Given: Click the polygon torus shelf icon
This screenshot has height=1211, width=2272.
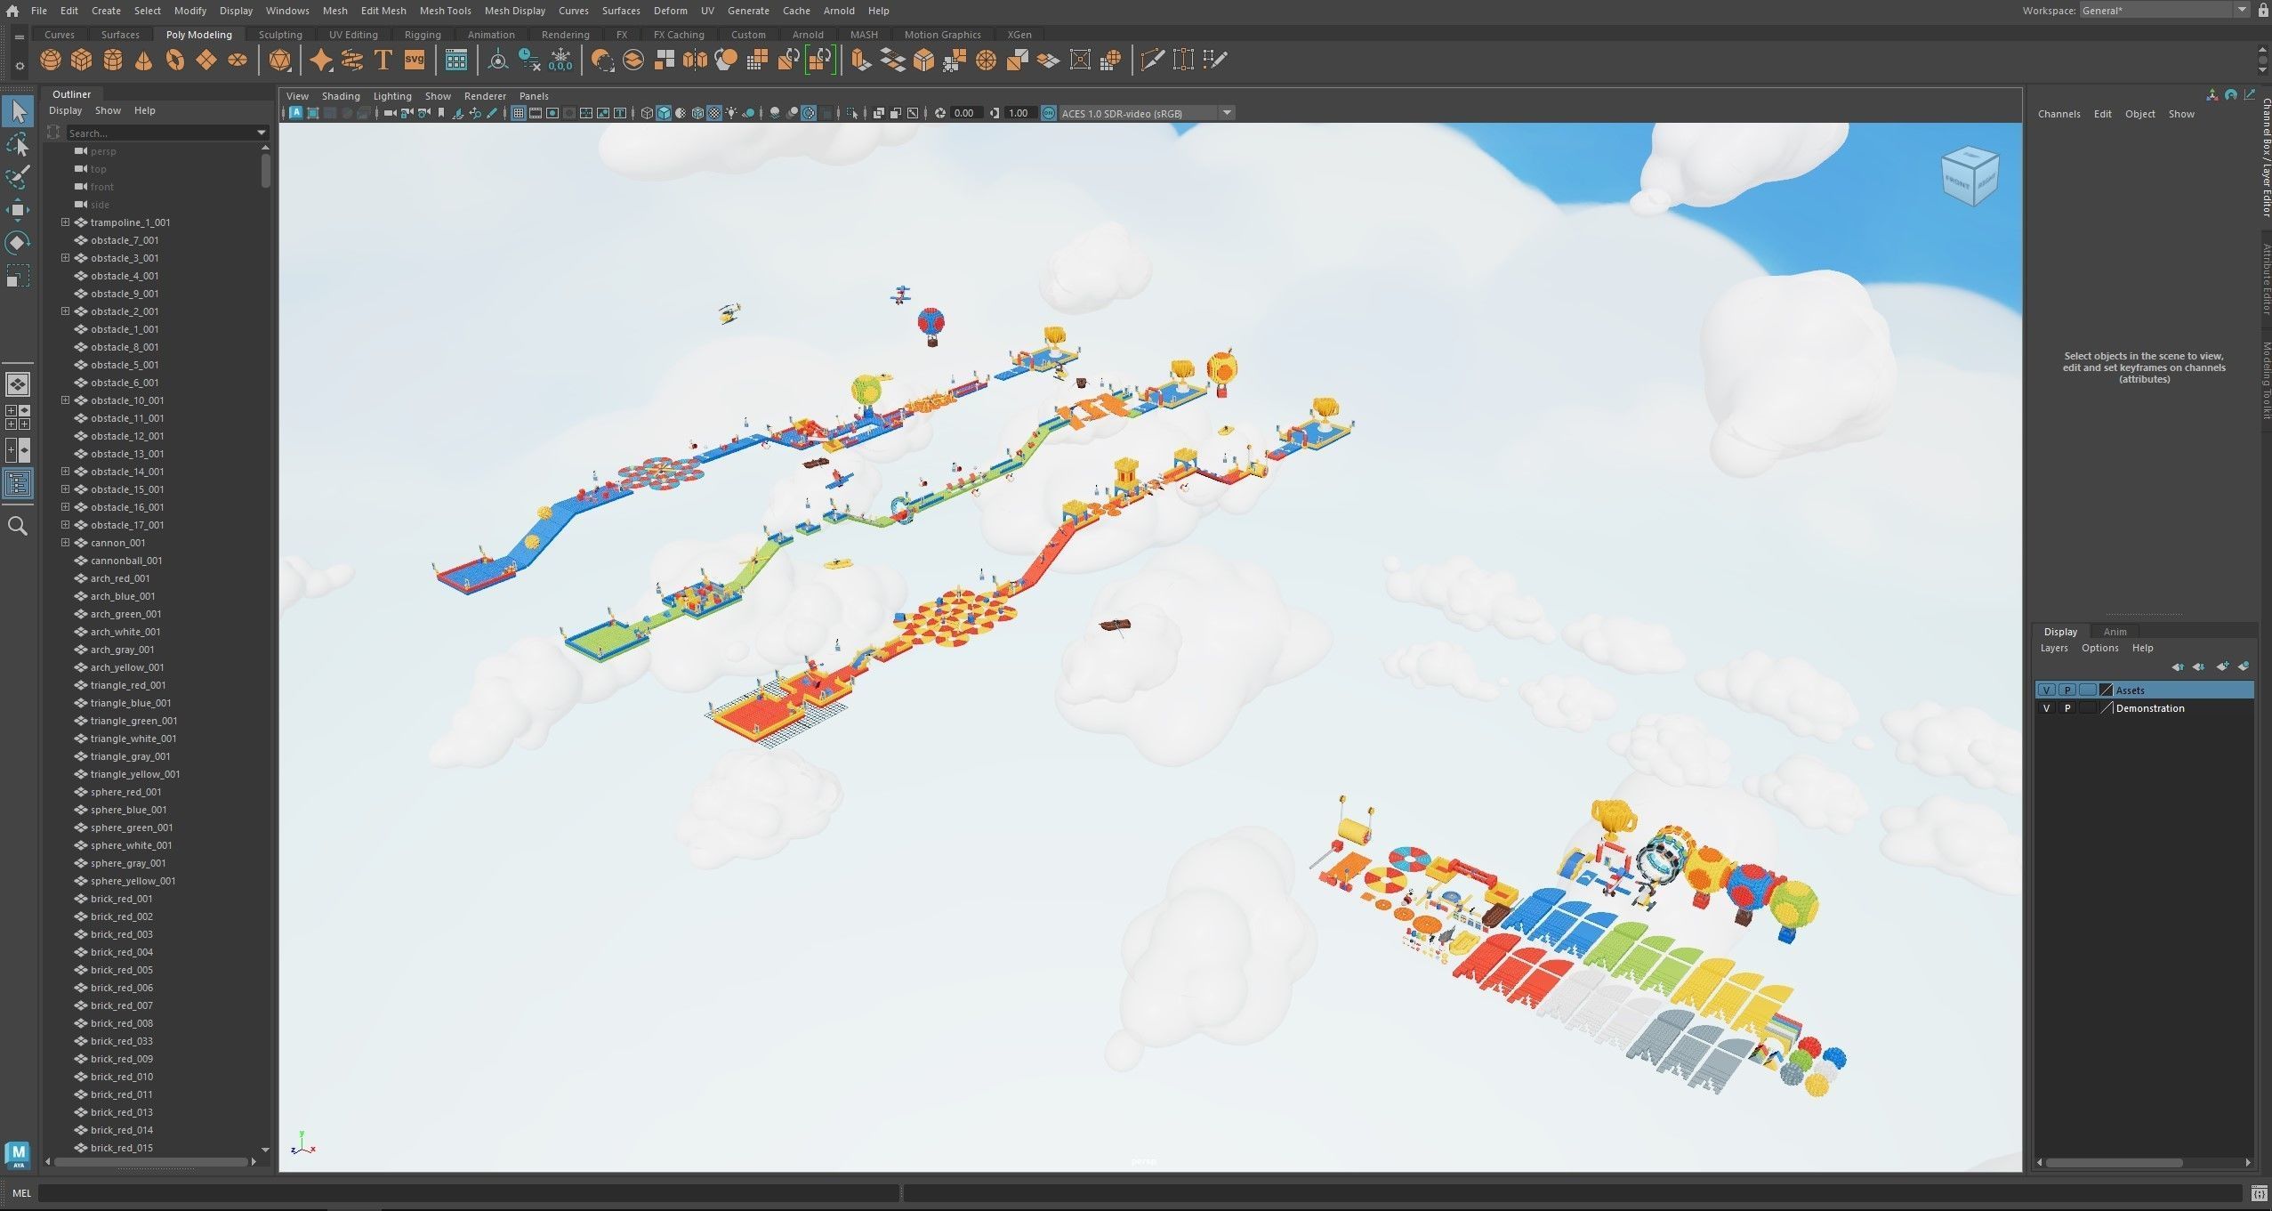Looking at the screenshot, I should click(175, 61).
